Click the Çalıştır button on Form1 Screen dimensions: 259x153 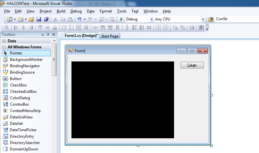point(192,65)
